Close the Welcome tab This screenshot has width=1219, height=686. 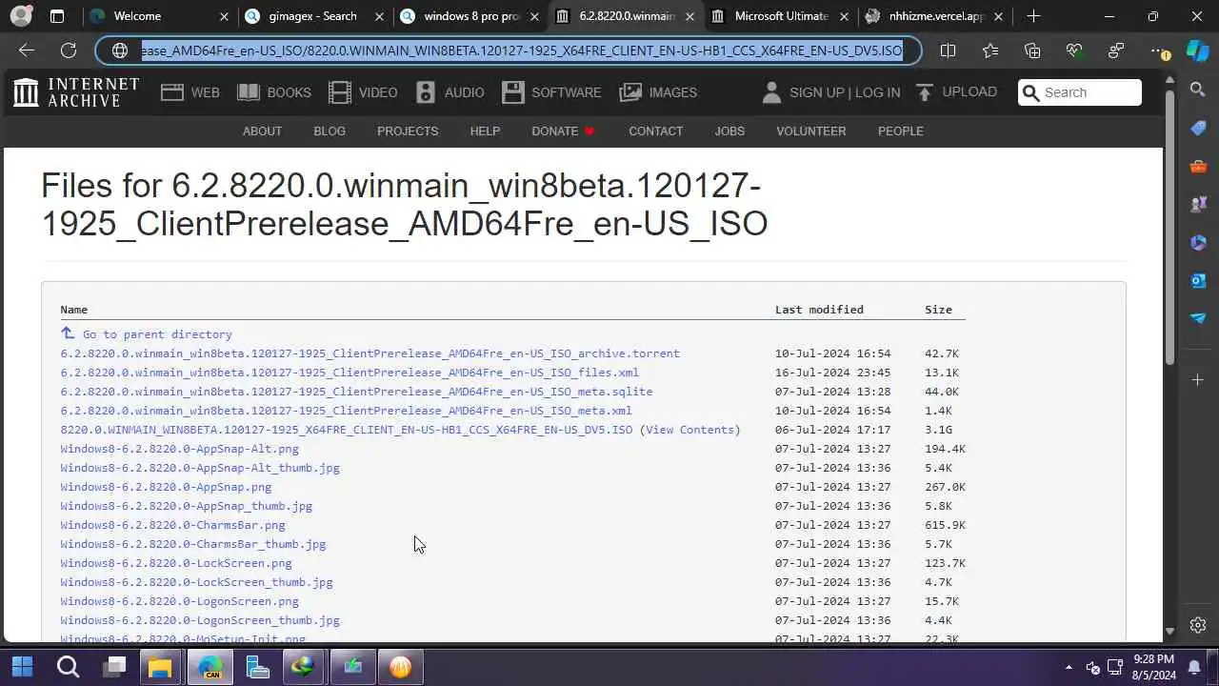click(224, 16)
